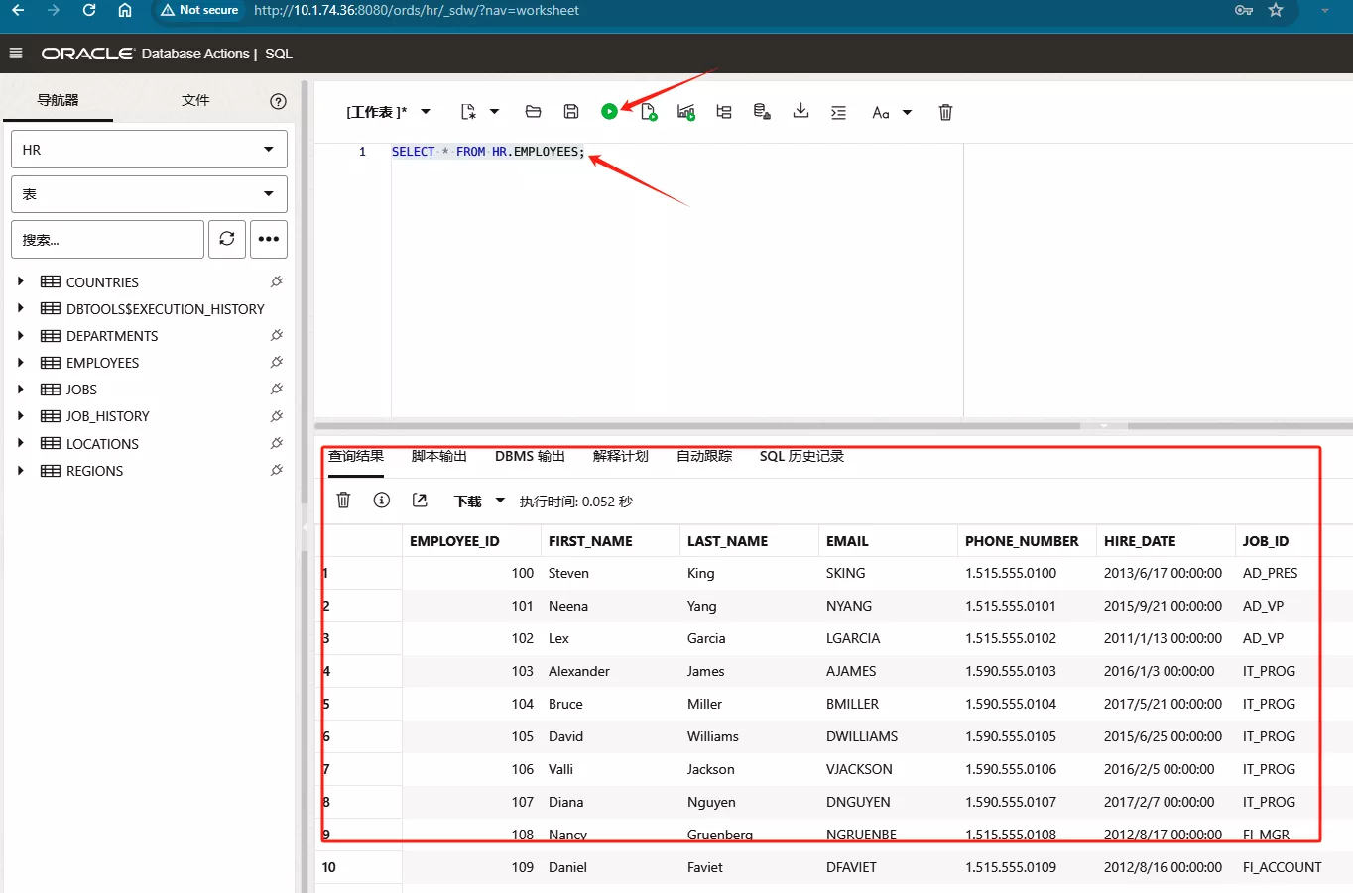
Task: Open a file using the folder icon
Action: click(x=533, y=112)
